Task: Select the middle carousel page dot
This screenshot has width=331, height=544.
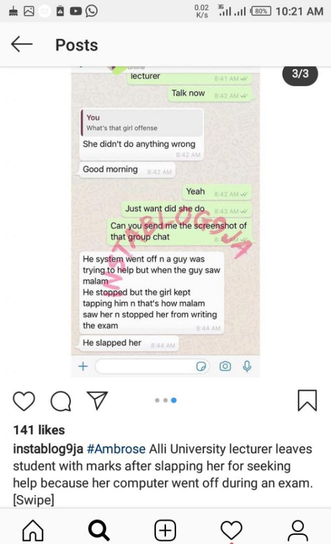Action: pyautogui.click(x=165, y=401)
